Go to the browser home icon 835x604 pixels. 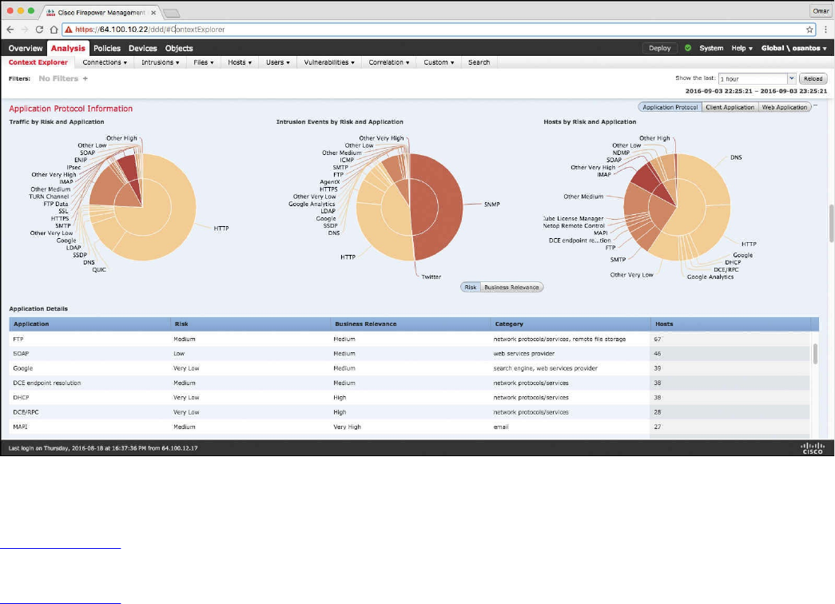[54, 30]
